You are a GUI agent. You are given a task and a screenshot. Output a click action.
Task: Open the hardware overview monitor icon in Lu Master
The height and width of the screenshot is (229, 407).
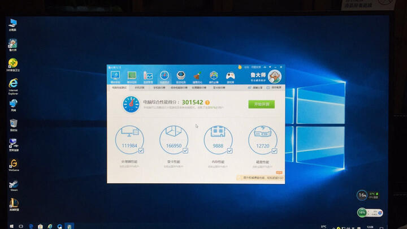point(115,77)
